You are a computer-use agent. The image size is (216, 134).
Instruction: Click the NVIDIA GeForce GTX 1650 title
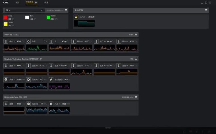click(x=16, y=97)
